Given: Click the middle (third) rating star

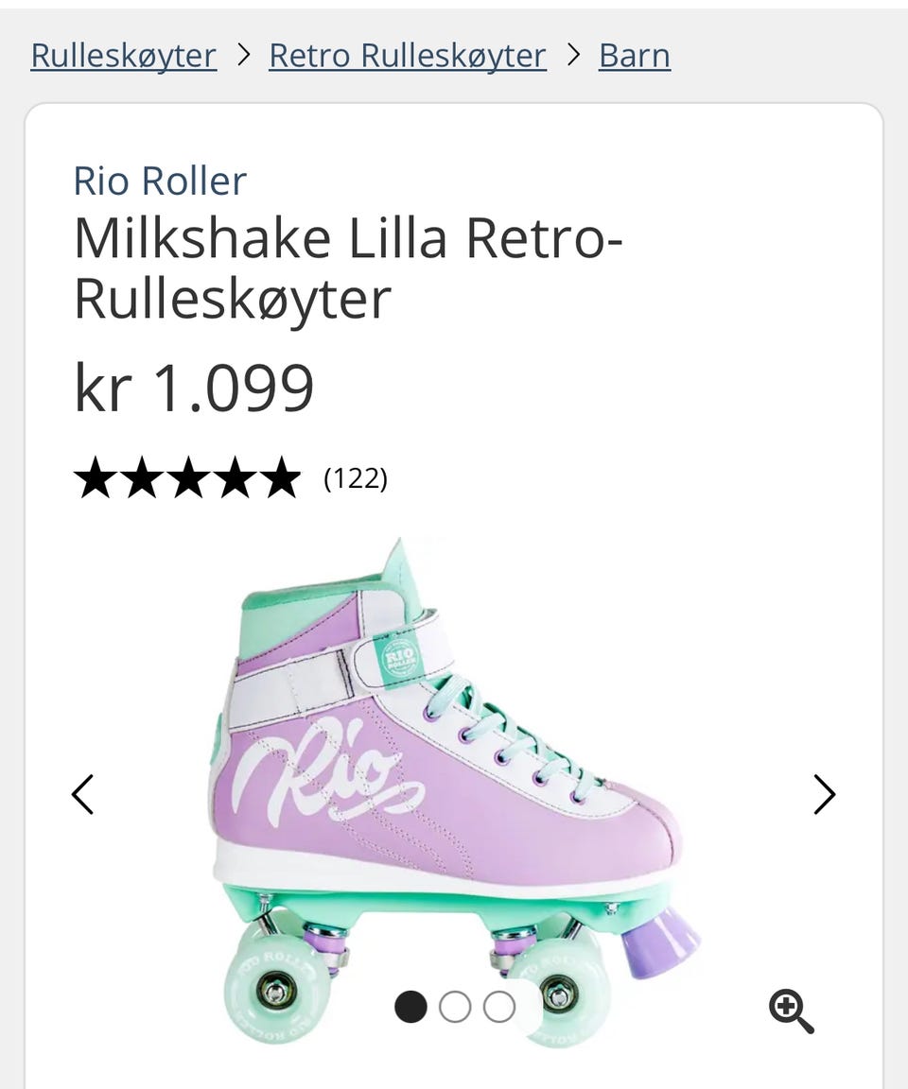Looking at the screenshot, I should click(187, 478).
